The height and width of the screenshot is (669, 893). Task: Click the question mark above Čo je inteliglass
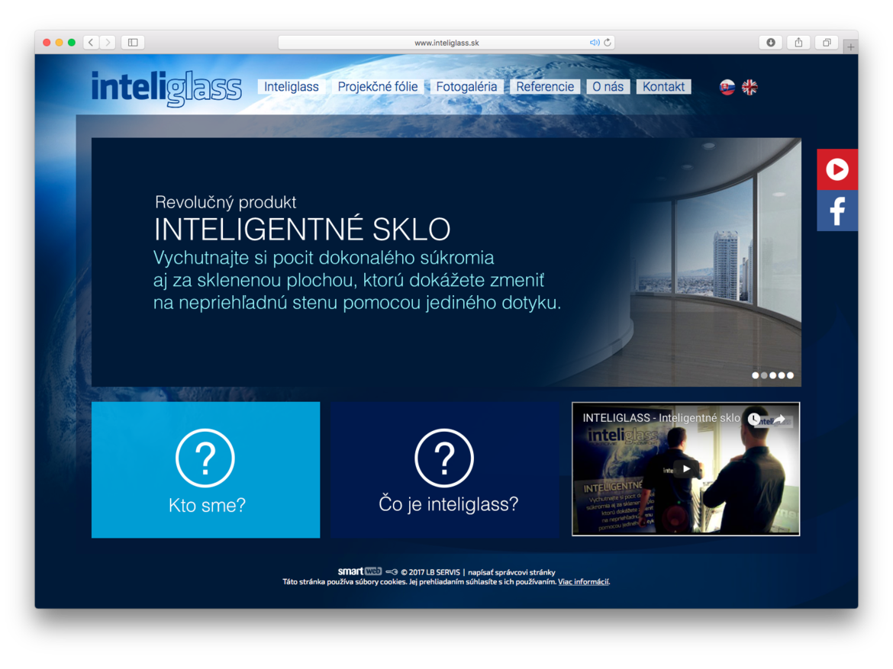point(444,458)
